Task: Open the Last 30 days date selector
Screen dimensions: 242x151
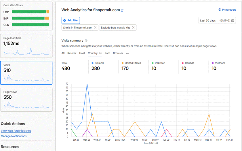Action: (x=217, y=20)
